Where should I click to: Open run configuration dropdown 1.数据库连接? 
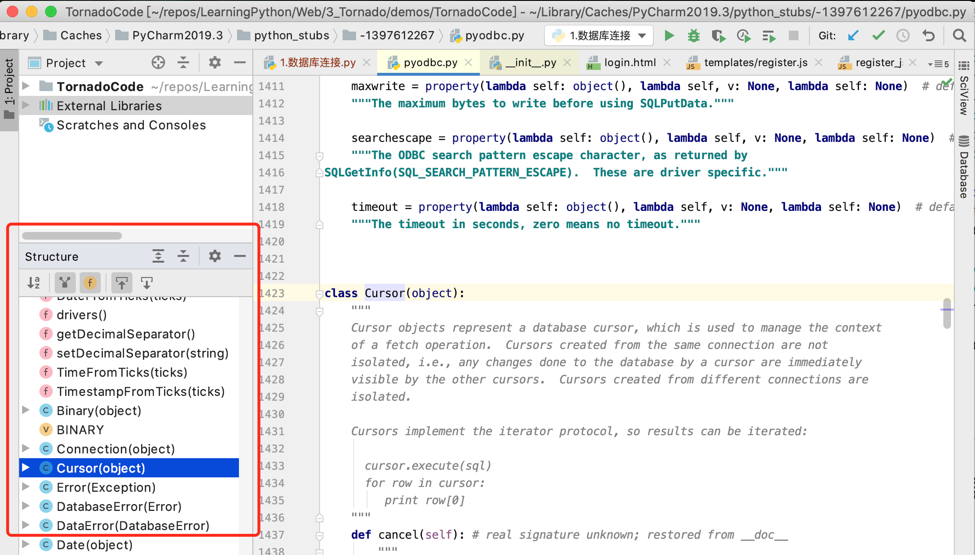tap(599, 36)
